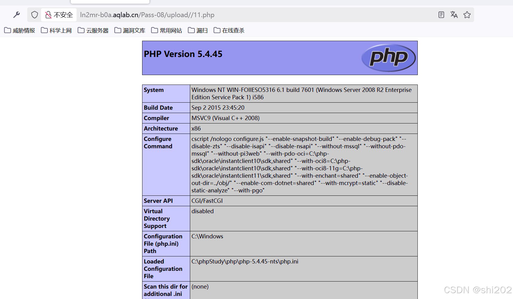Click the Configure Command row label
This screenshot has height=299, width=513.
click(x=158, y=143)
